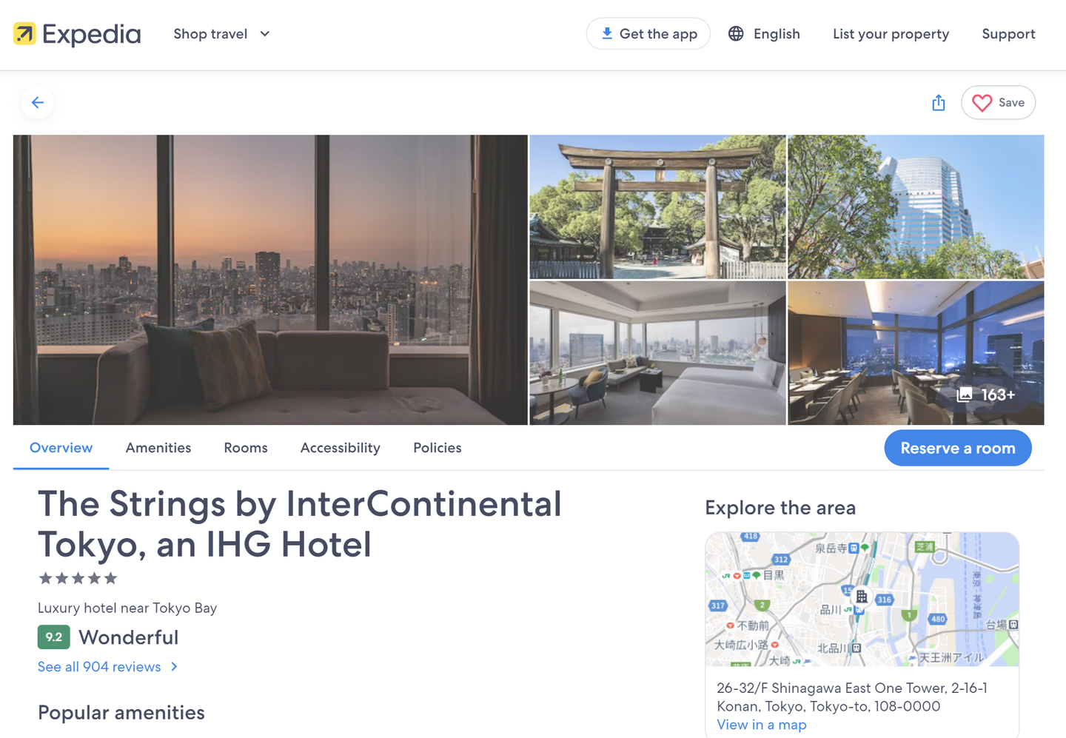
Task: Select the Accessibility tab
Action: (341, 448)
